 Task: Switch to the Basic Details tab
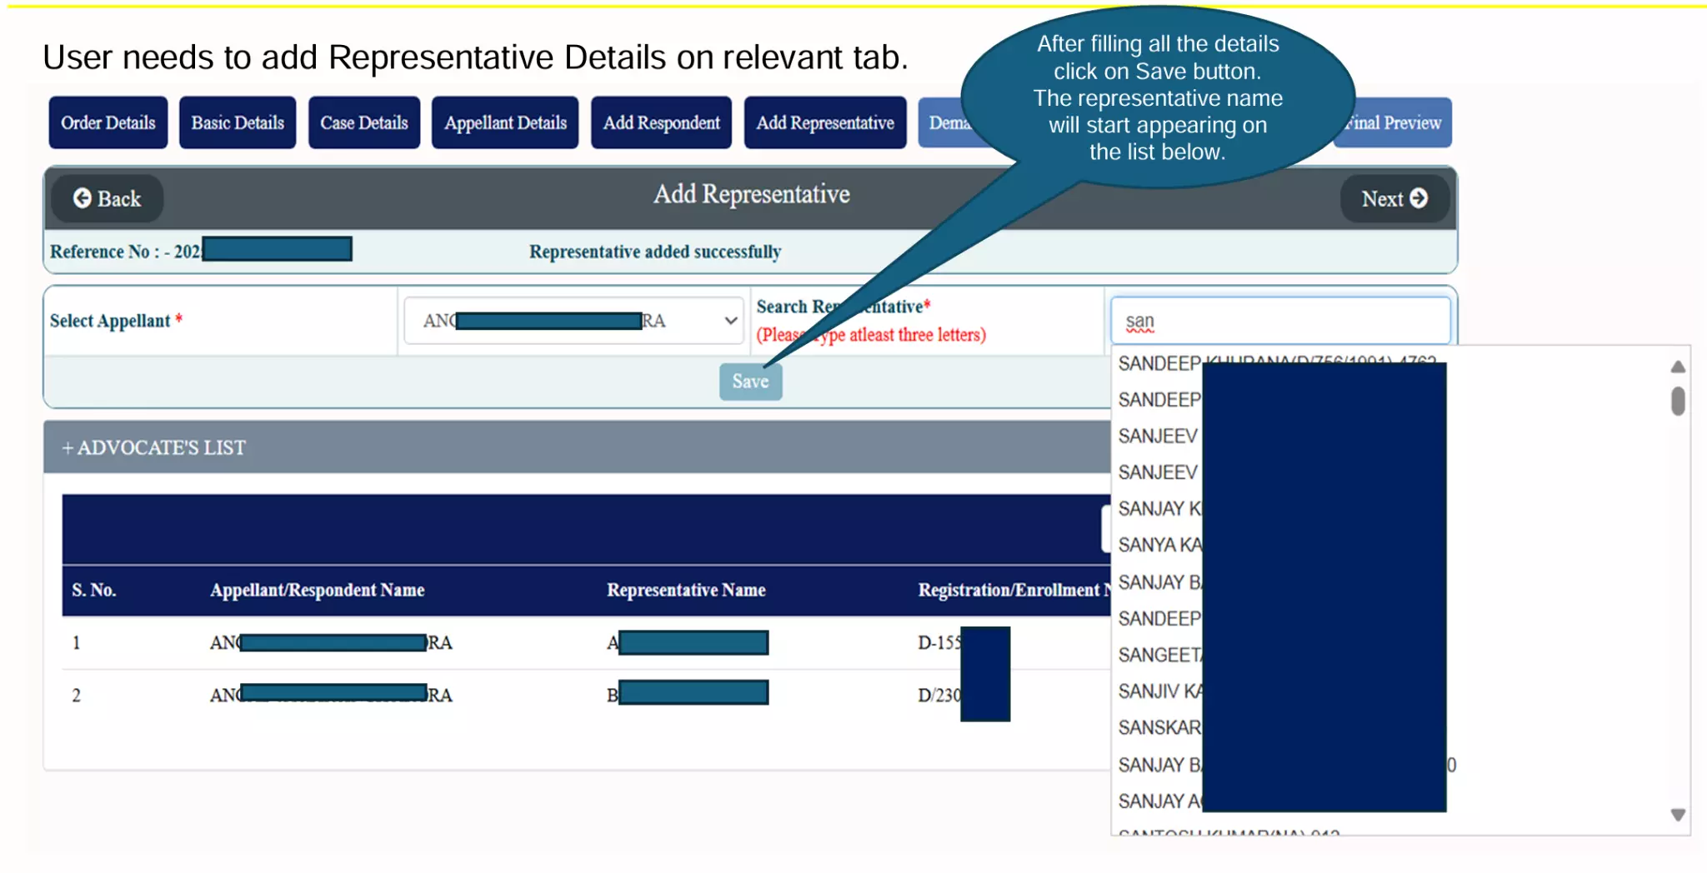click(x=238, y=123)
